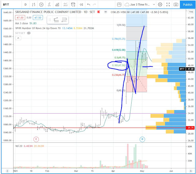Click the Fib line style icon in floating toolbar
Image resolution: width=196 pixels, height=174 pixels.
point(56,20)
